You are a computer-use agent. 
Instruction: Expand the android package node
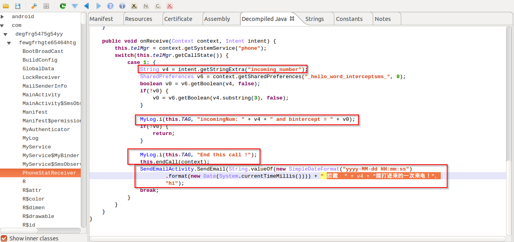click(3, 17)
